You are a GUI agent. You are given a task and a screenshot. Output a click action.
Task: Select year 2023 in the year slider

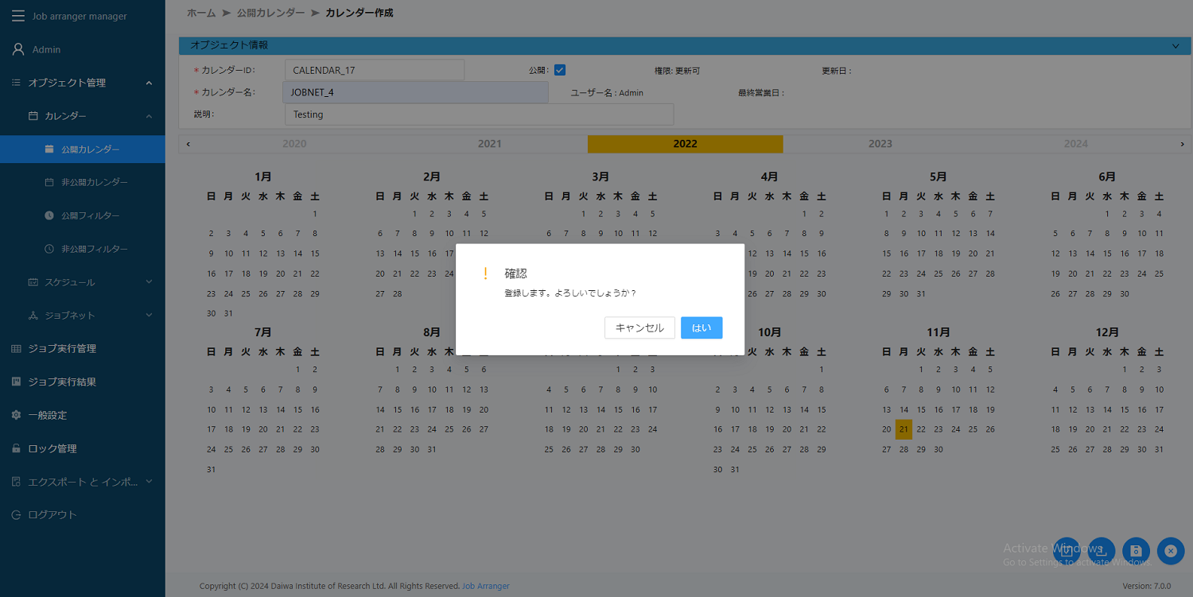point(880,144)
